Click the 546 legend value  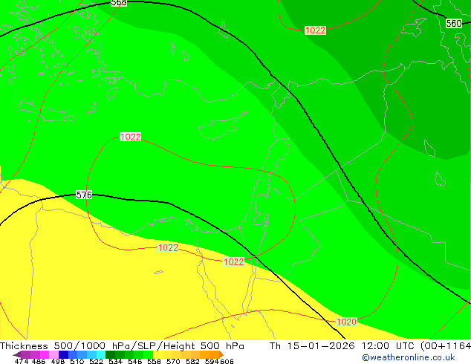tap(134, 361)
